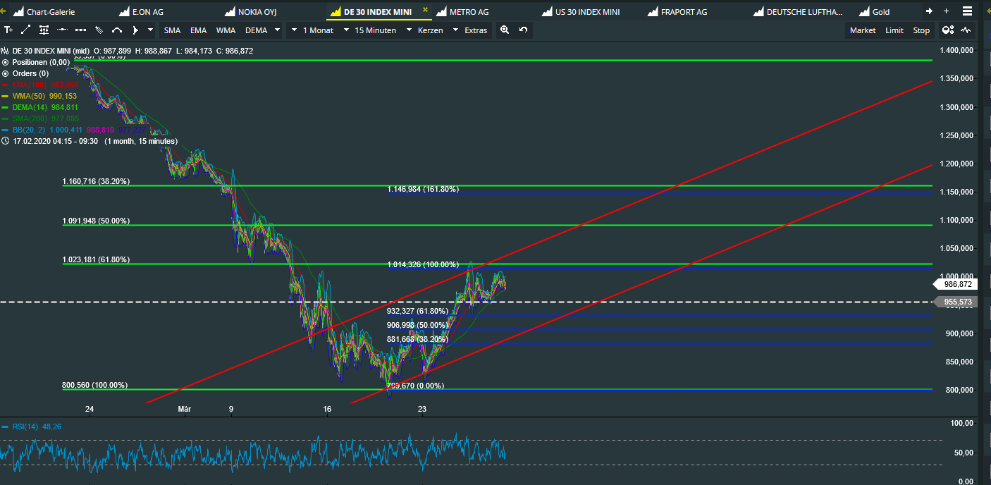Screen dimensions: 991x485
Task: Click Fibonacci label 932,327 (61.80%)
Action: pyautogui.click(x=417, y=311)
